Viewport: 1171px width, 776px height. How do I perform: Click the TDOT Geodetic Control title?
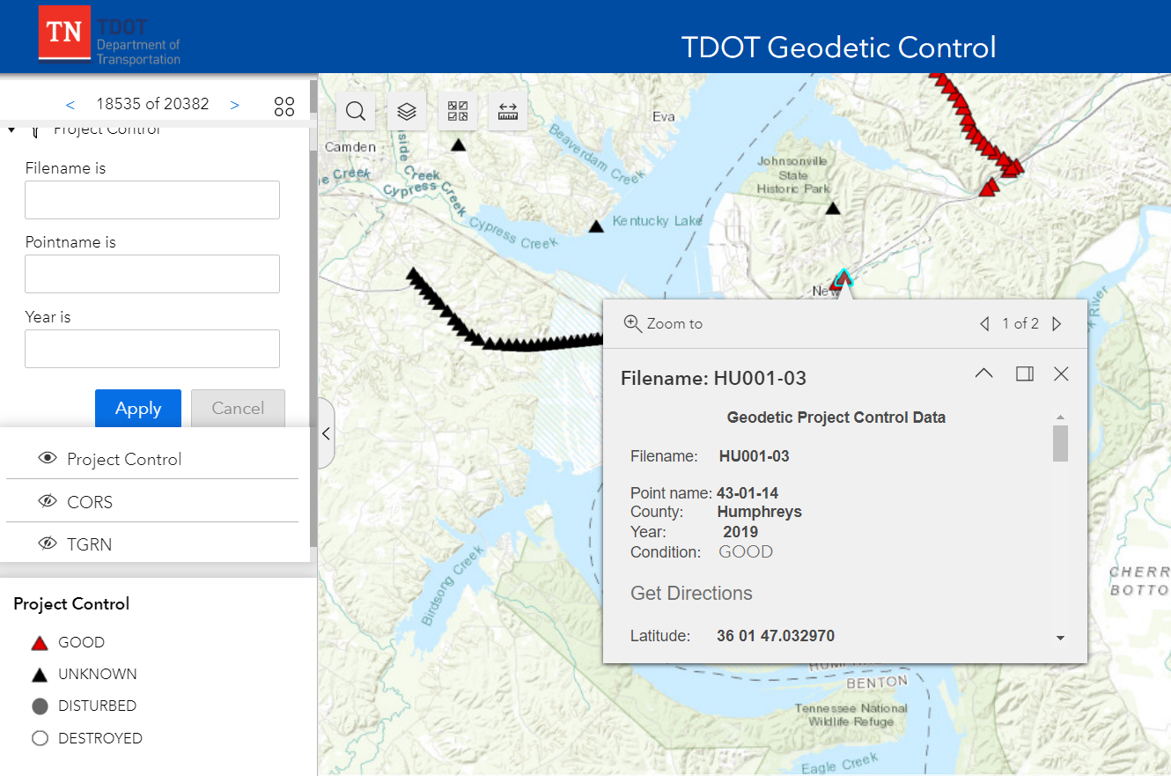click(x=839, y=47)
